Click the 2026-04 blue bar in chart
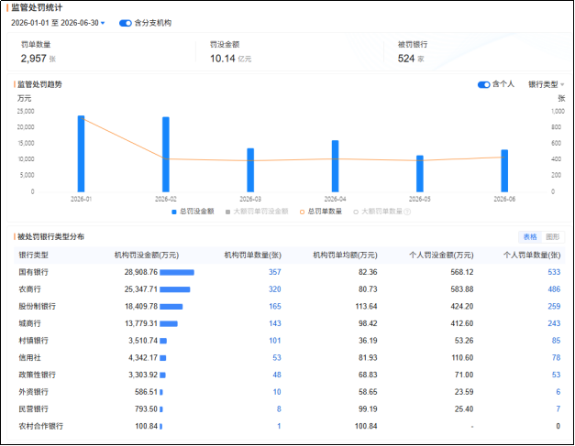The height and width of the screenshot is (446, 575). (335, 167)
